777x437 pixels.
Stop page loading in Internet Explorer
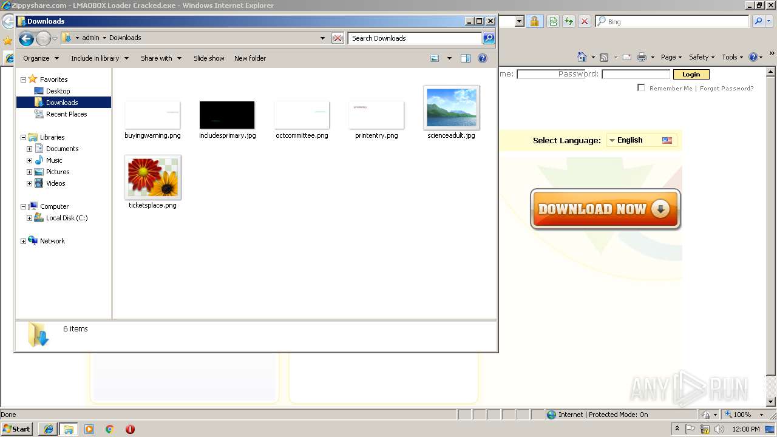pos(585,21)
